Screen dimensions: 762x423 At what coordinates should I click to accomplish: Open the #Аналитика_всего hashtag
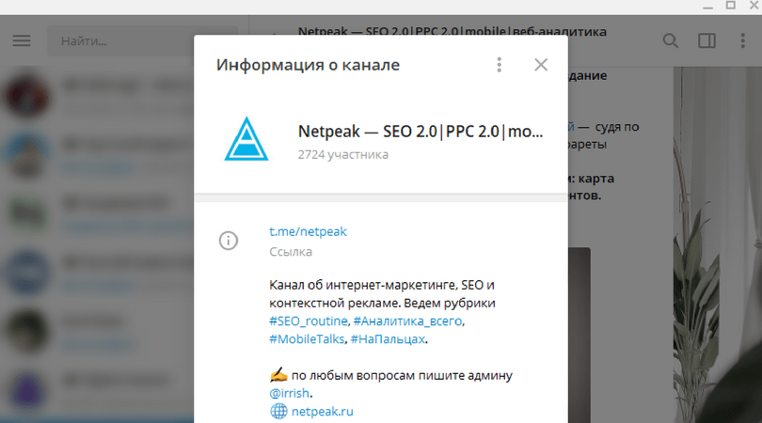[407, 321]
